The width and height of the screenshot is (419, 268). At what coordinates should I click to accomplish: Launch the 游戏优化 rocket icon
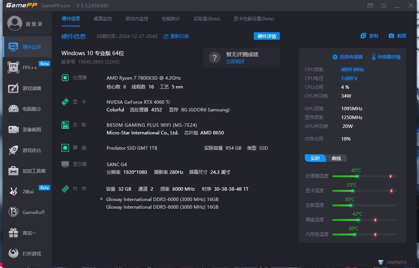(13, 150)
